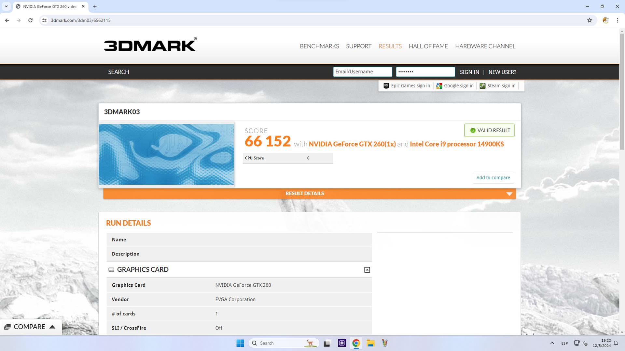Open the purple app on the taskbar
Screen dimensions: 625x351
click(x=342, y=343)
